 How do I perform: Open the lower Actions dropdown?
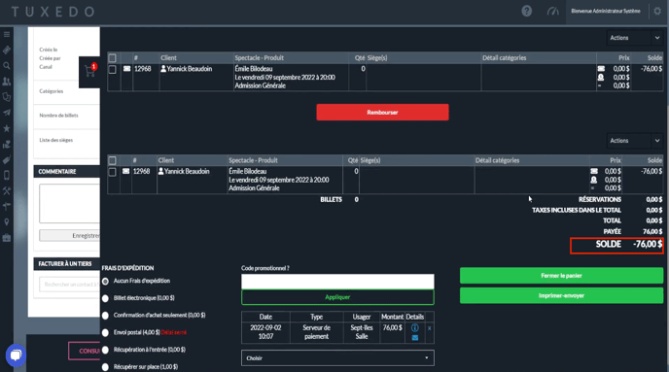[x=634, y=140]
